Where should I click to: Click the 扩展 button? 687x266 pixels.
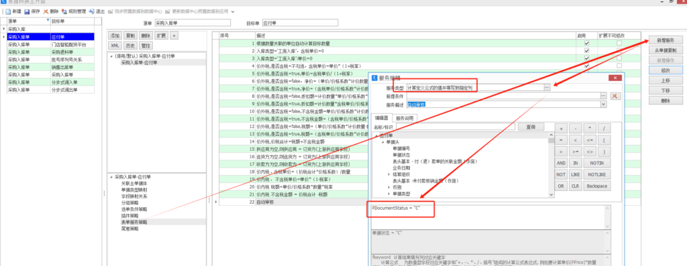point(161,36)
